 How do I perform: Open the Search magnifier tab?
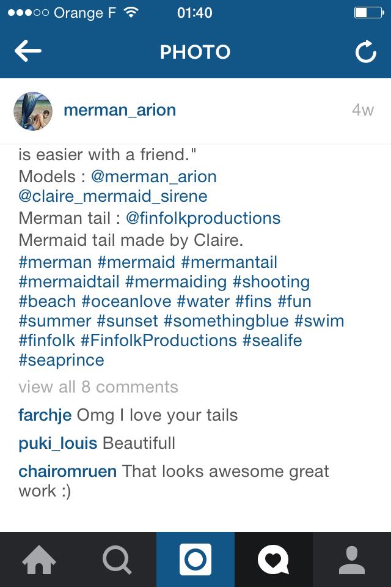[x=117, y=559]
